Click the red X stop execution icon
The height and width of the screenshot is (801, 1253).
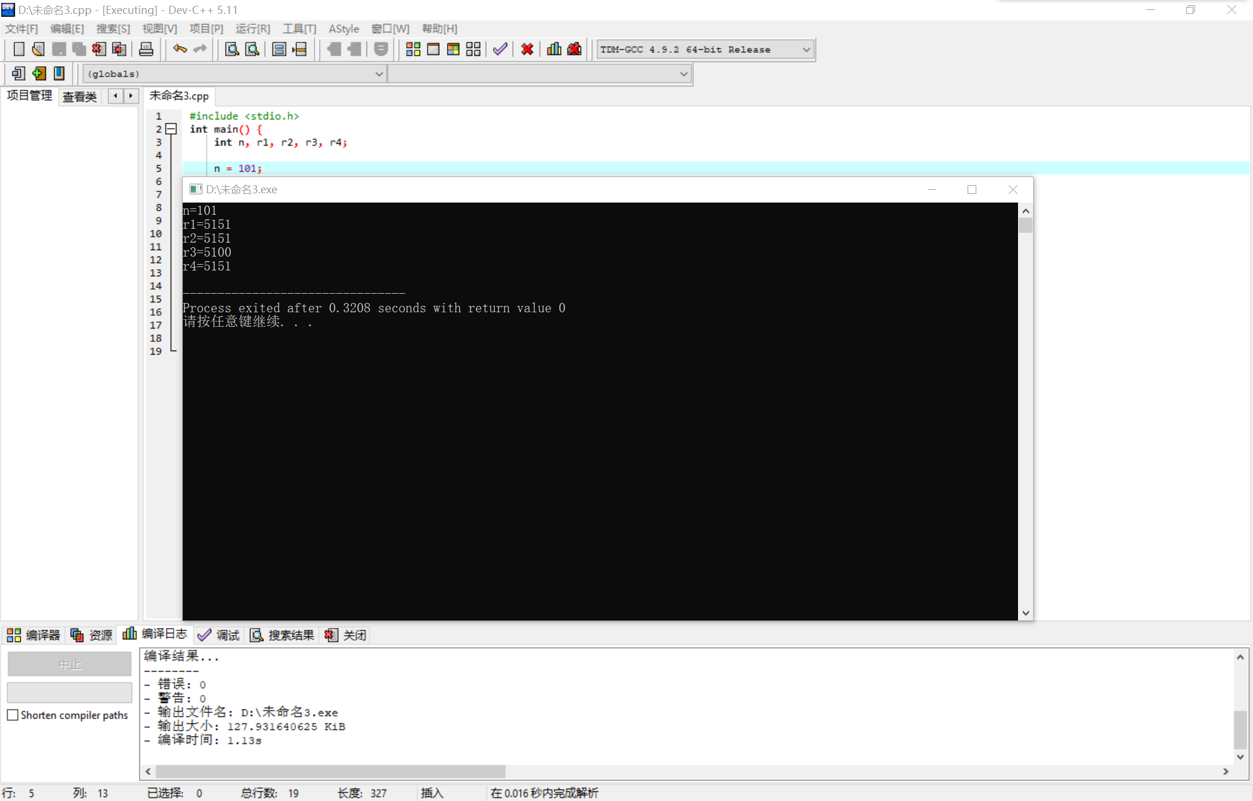click(527, 49)
